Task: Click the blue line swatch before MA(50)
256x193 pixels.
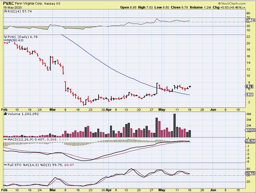Action: (5, 40)
